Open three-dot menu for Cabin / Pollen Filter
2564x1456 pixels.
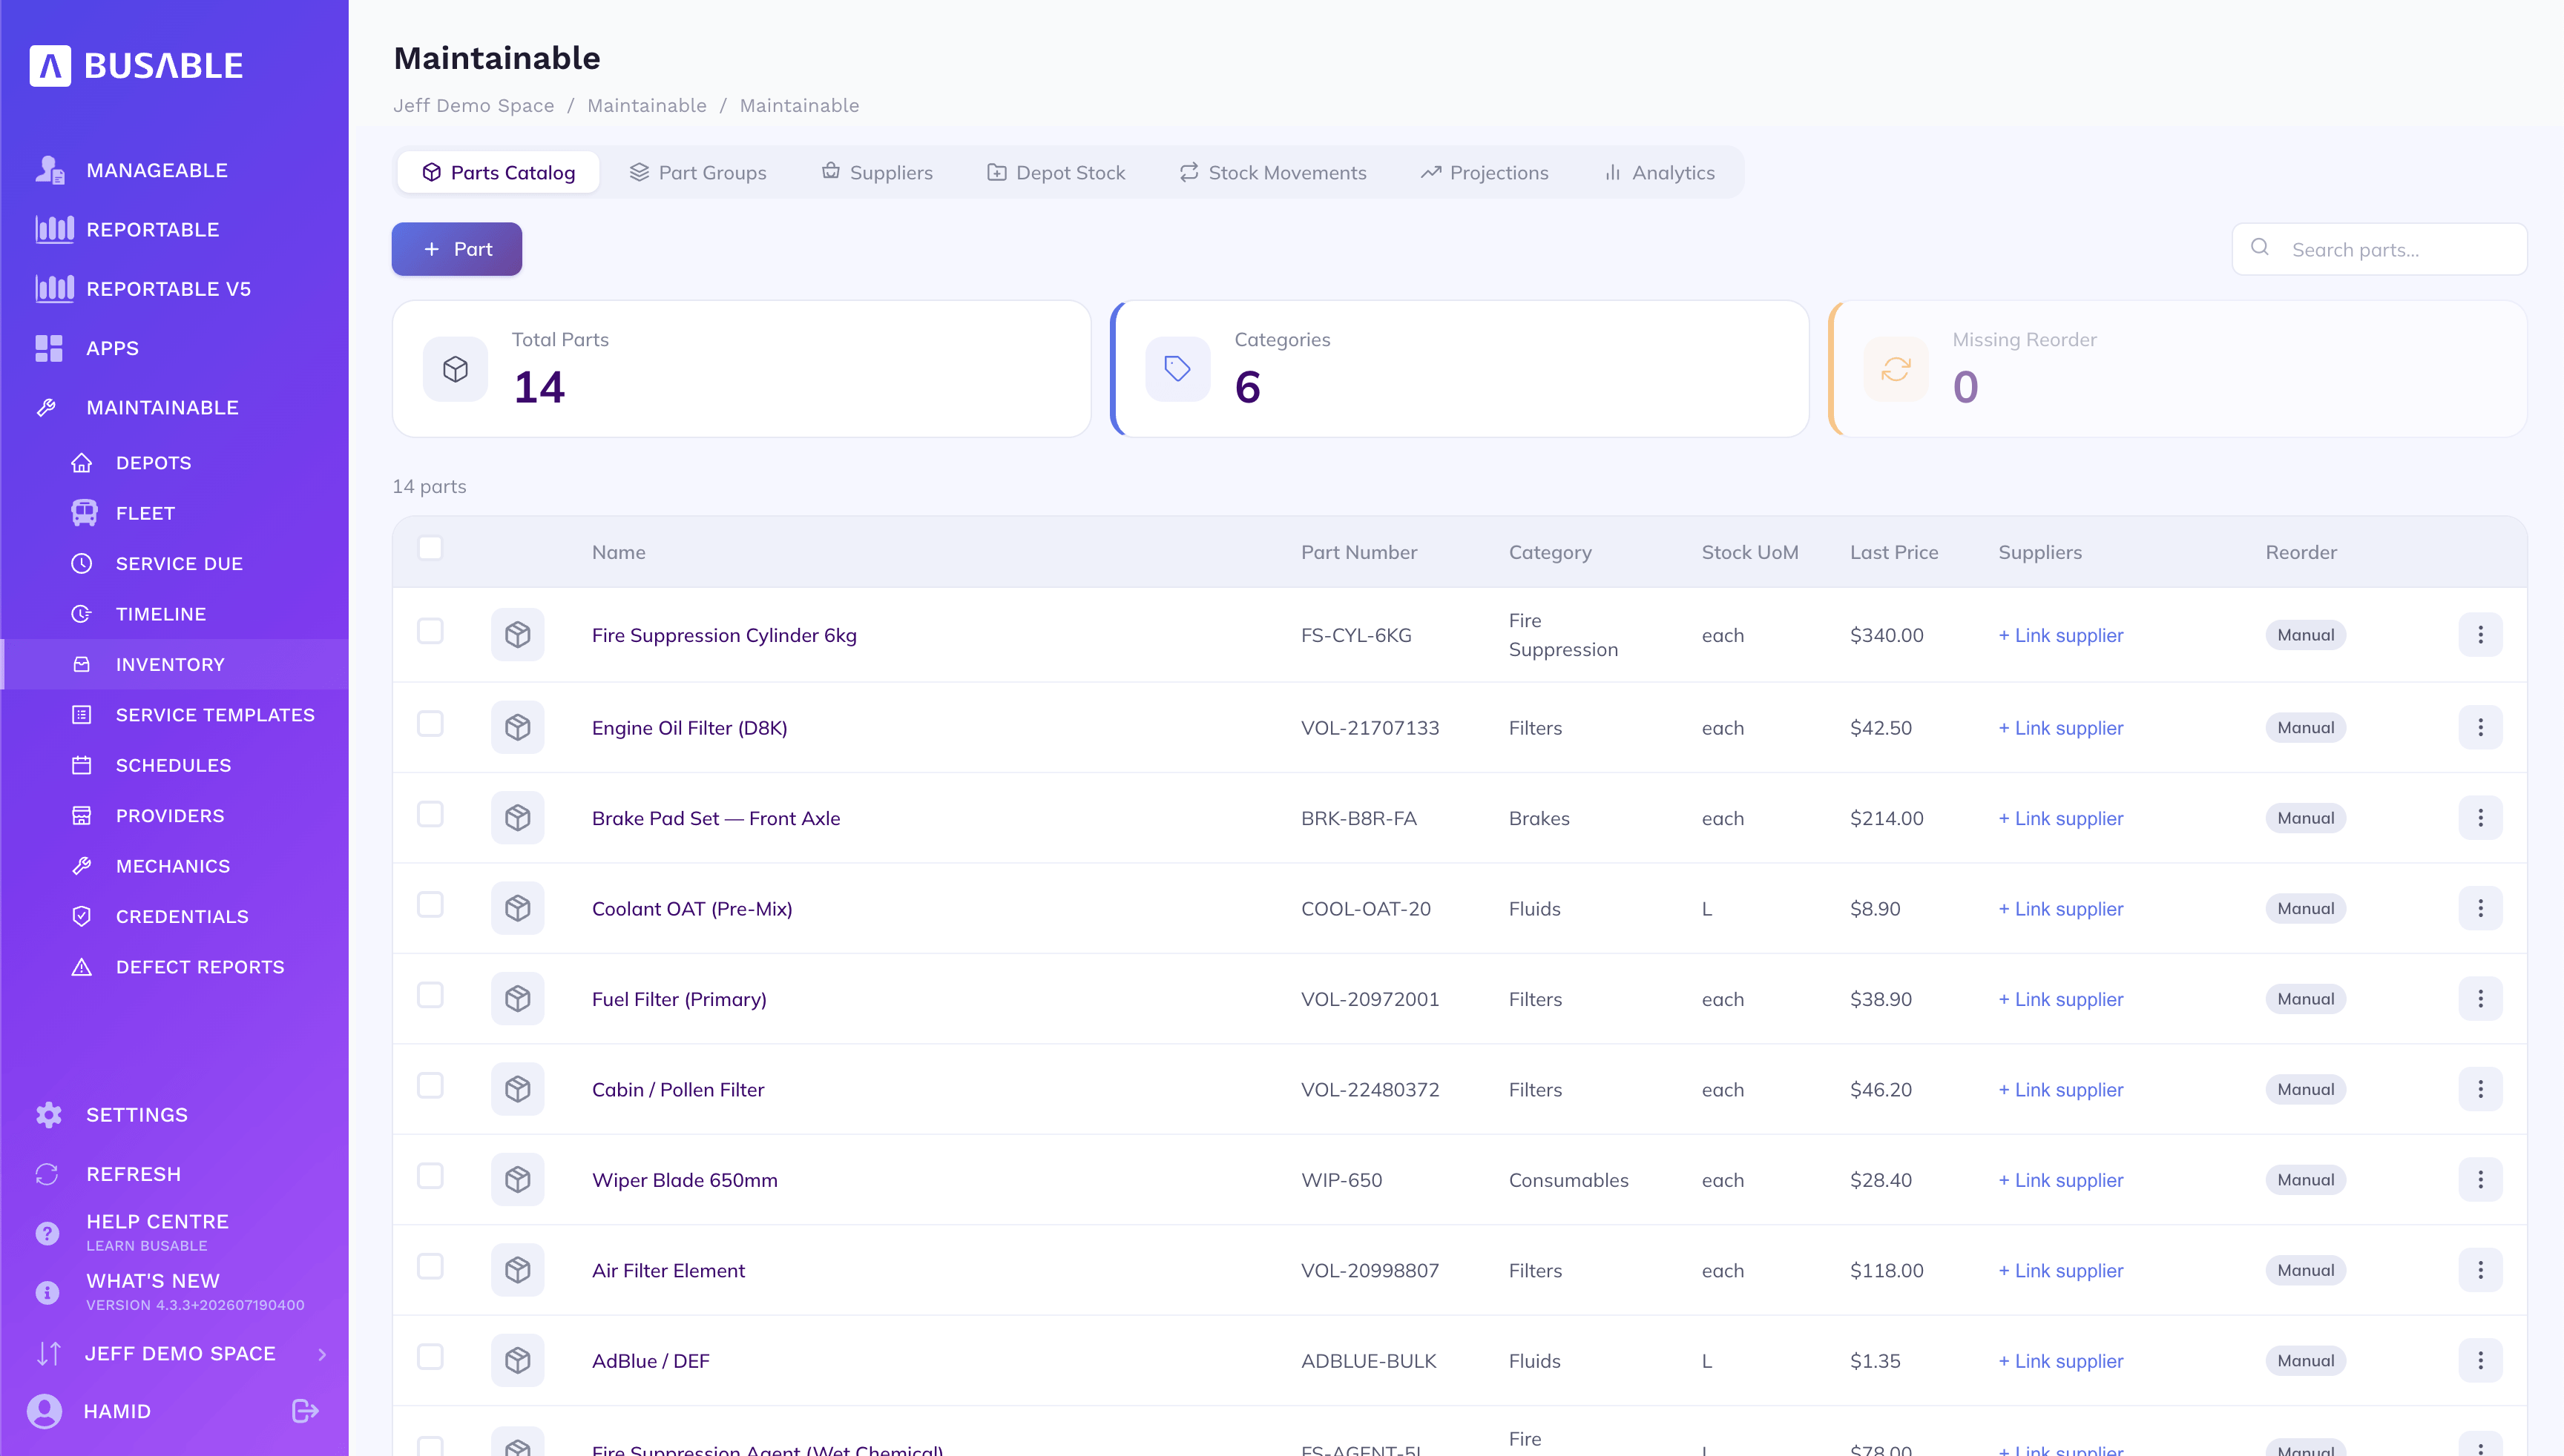(2481, 1089)
